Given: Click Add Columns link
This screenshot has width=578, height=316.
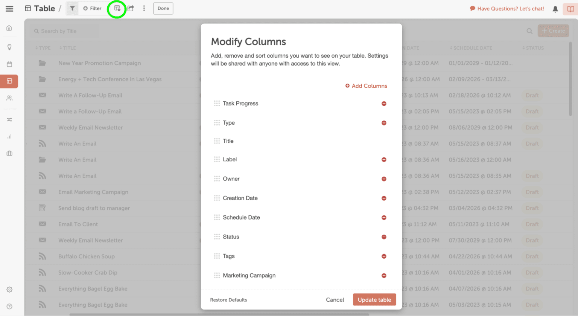Looking at the screenshot, I should click(366, 86).
